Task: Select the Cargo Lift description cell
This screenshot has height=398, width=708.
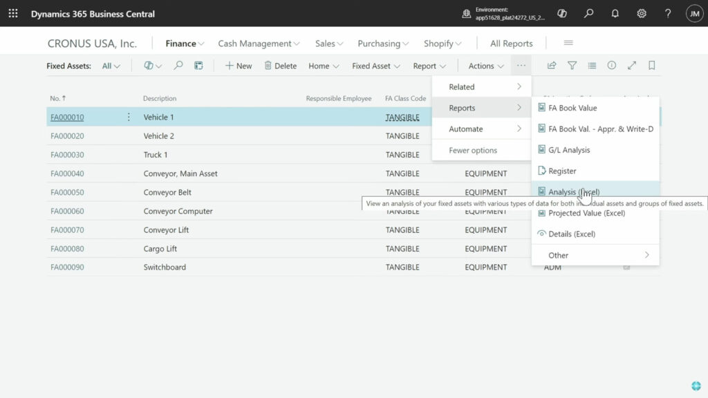Action: coord(160,249)
